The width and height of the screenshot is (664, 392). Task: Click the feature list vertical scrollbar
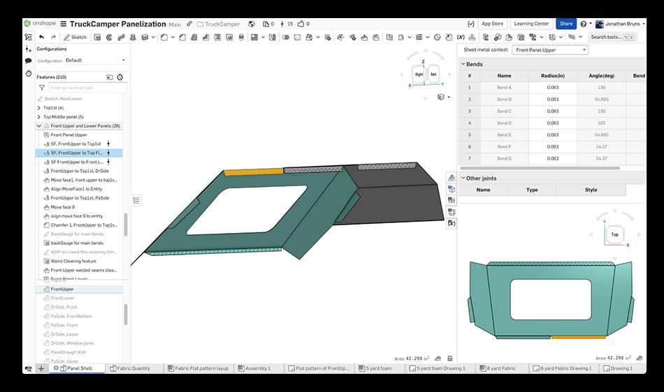tap(126, 223)
